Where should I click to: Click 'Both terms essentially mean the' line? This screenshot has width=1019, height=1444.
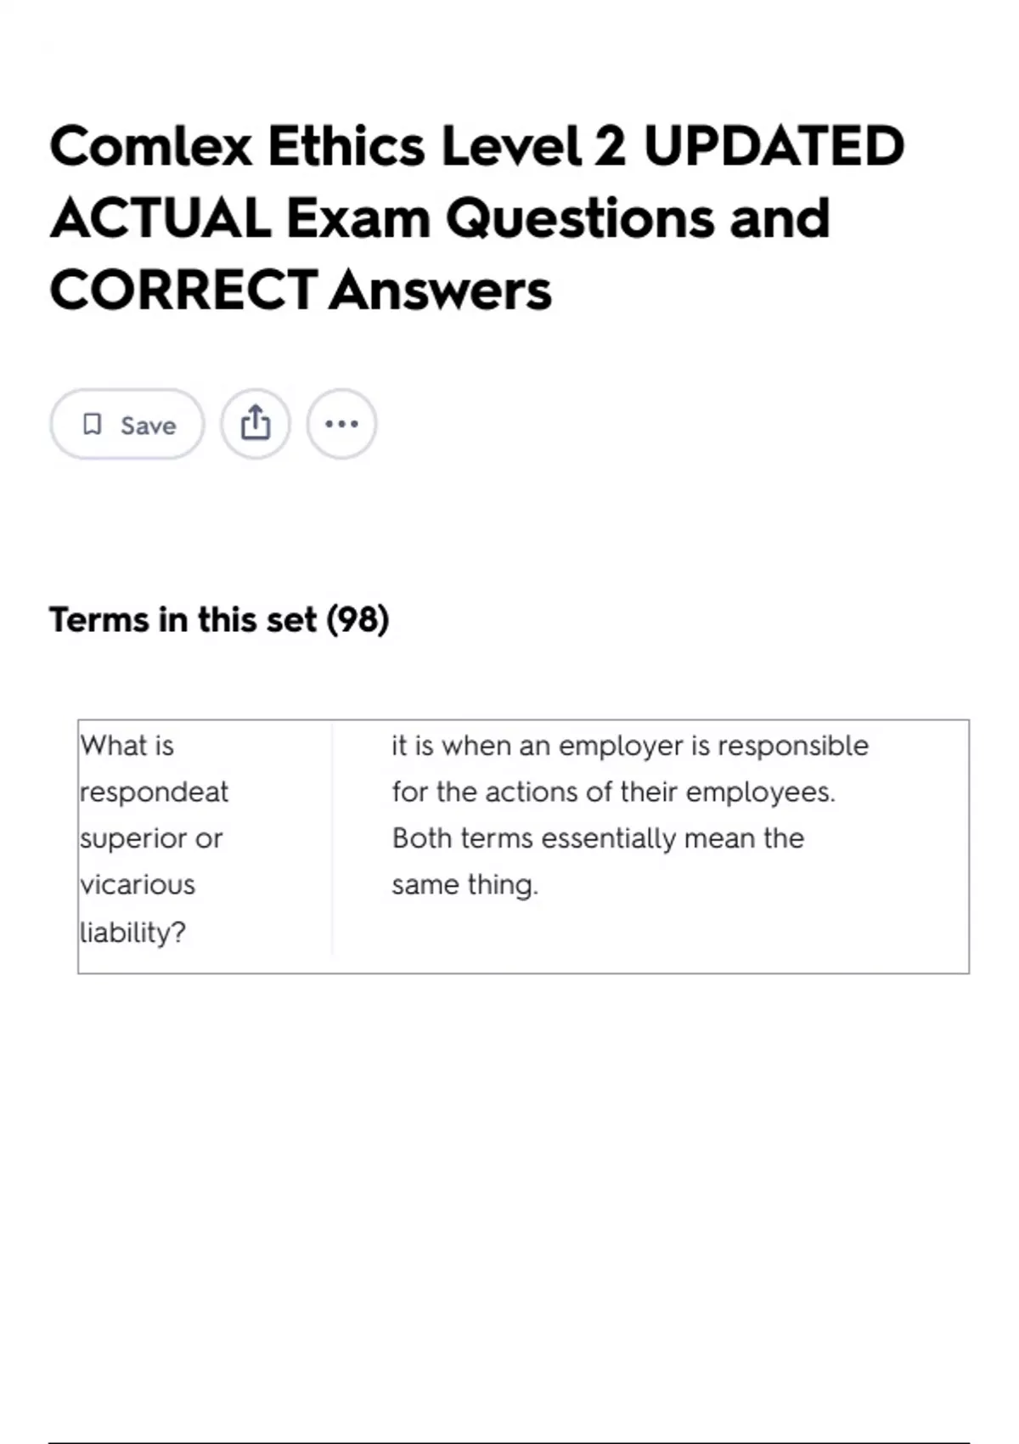tap(598, 838)
